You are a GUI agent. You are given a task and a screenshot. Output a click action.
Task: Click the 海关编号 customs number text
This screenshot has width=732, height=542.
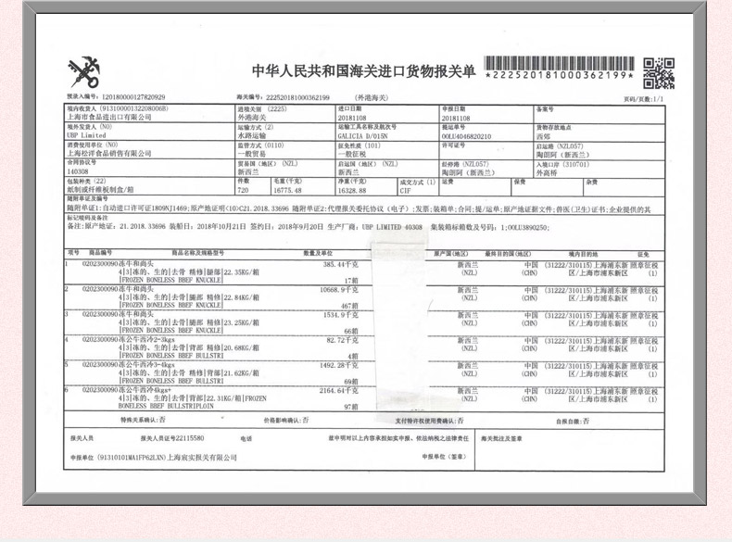[x=283, y=97]
